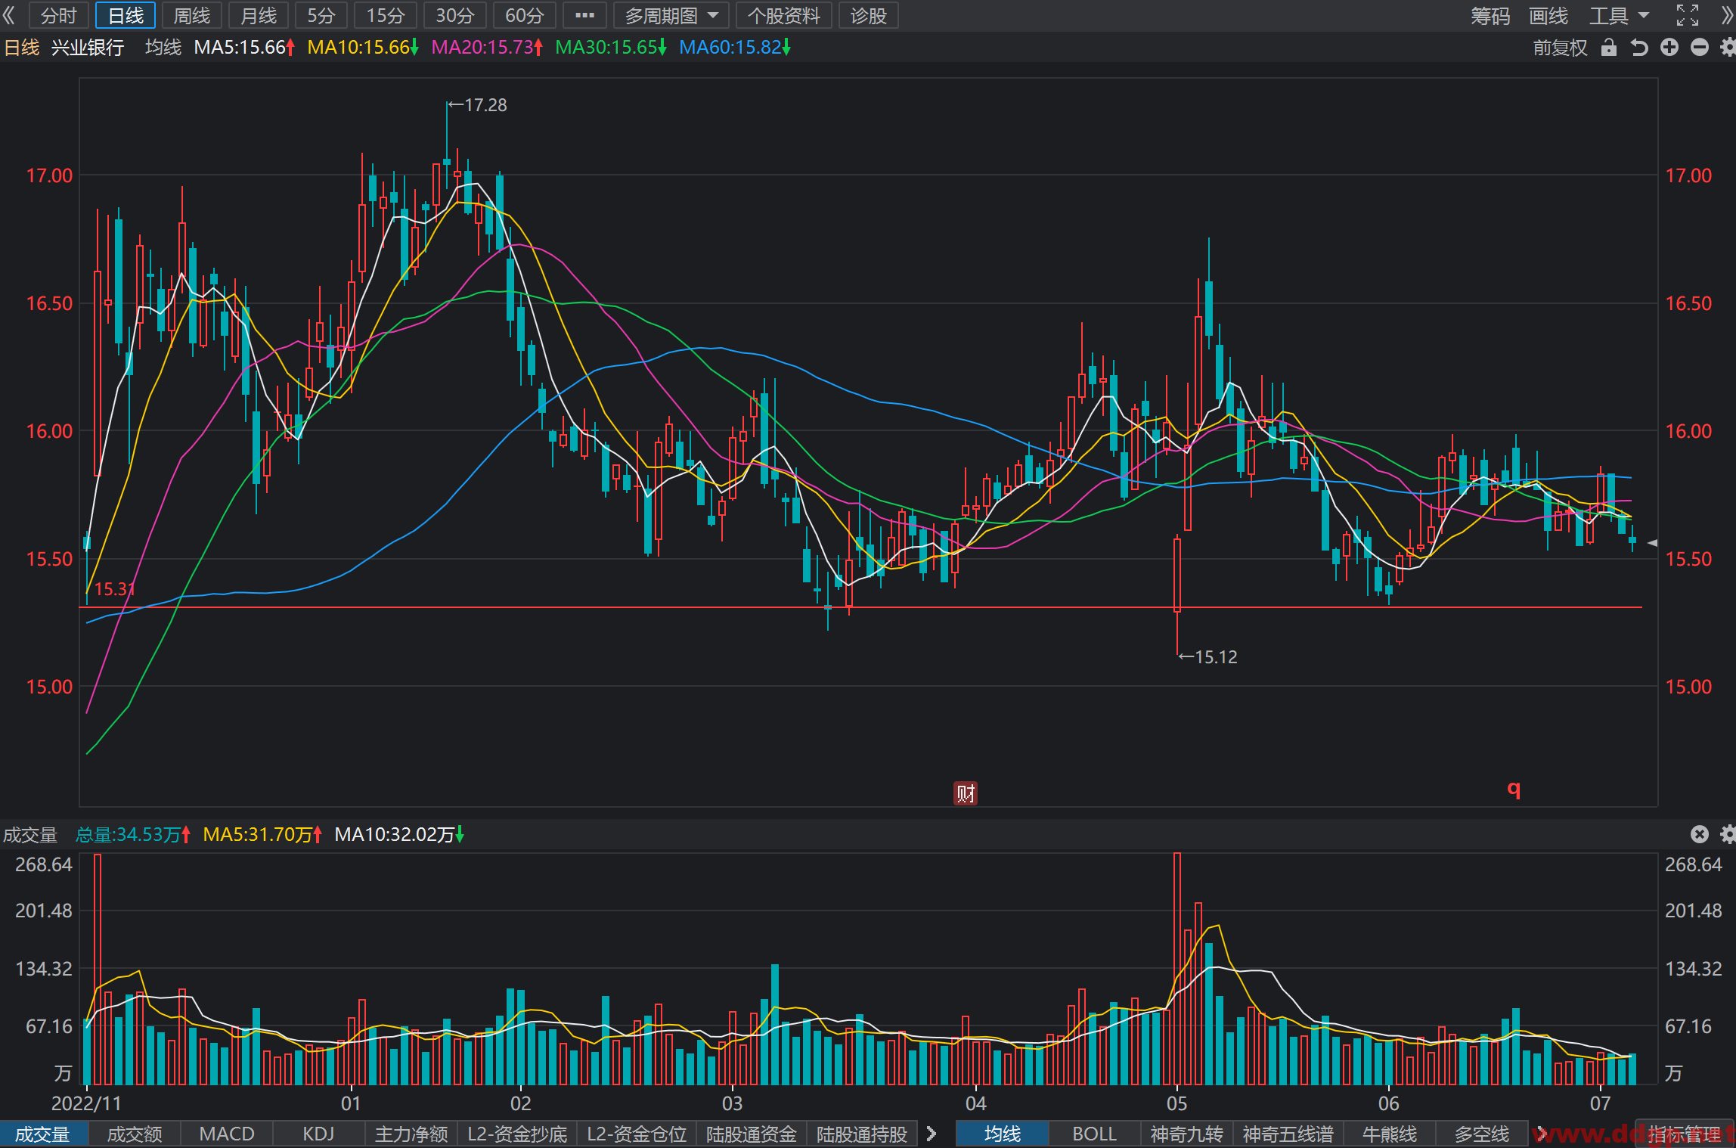Image resolution: width=1736 pixels, height=1148 pixels.
Task: Expand the 多周期图 dropdown
Action: 671,15
